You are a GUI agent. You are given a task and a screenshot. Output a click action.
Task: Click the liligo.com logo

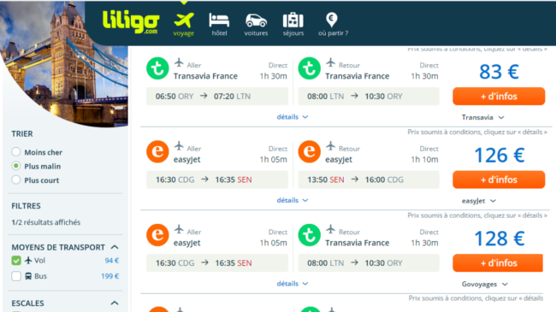click(131, 22)
